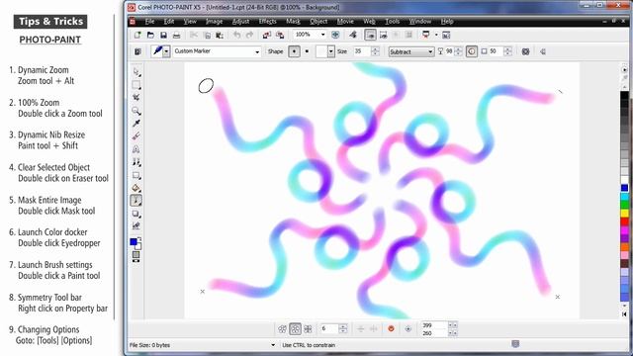Click the symmetry X position field 399
The image size is (633, 356).
pyautogui.click(x=435, y=325)
